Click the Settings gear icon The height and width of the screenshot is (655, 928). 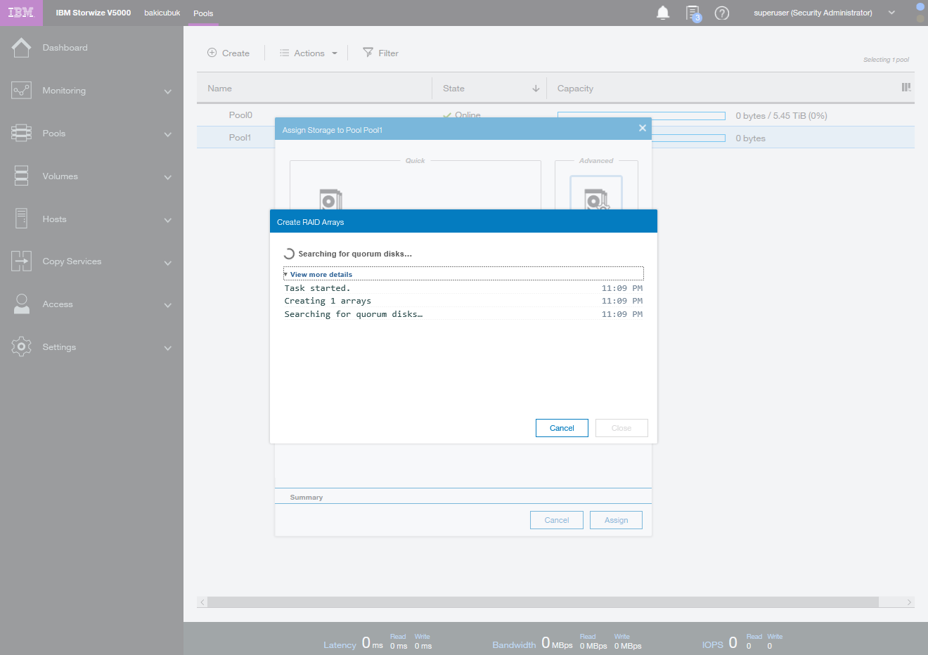click(21, 347)
